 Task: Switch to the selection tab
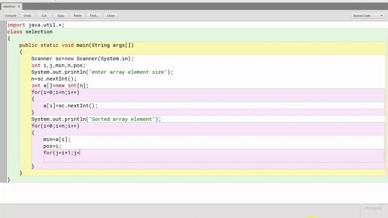[x=10, y=7]
